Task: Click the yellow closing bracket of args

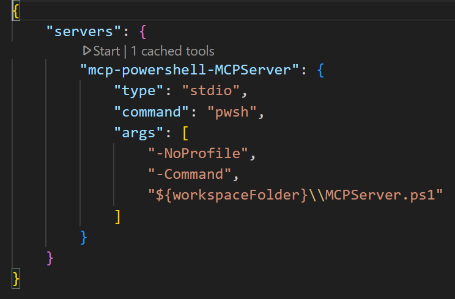Action: click(117, 217)
